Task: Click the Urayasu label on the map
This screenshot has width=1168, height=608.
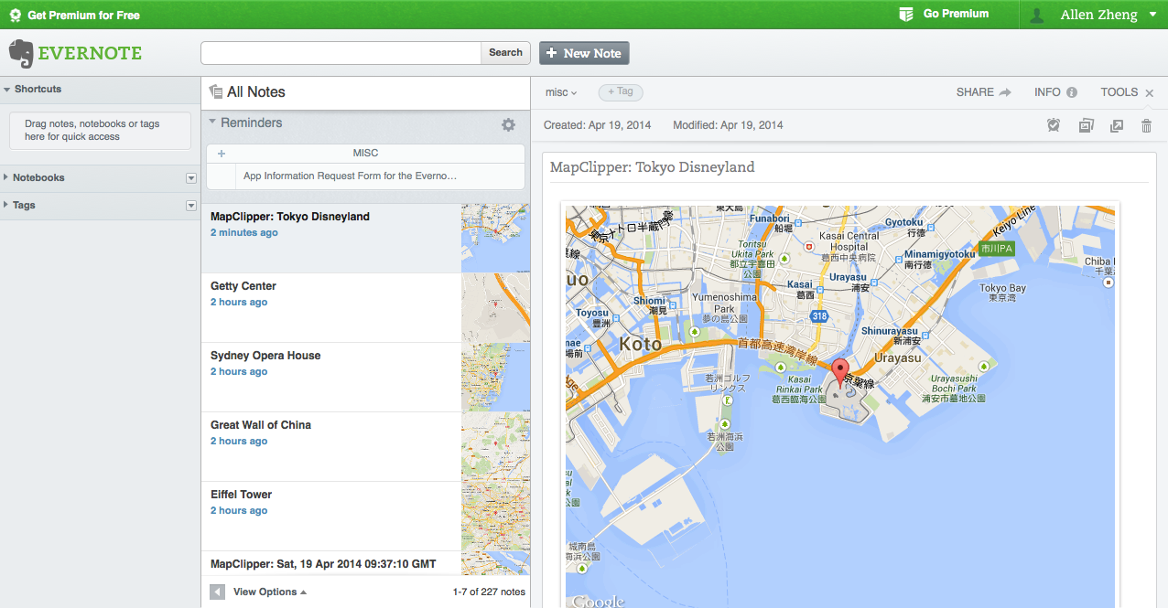Action: point(898,357)
